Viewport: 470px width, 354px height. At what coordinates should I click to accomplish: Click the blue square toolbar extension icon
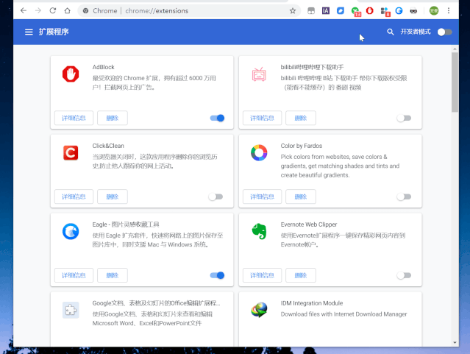click(341, 11)
